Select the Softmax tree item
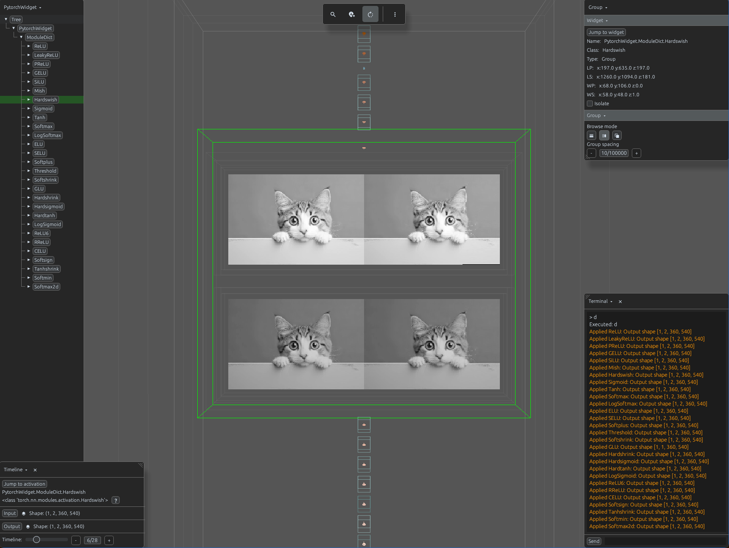This screenshot has height=548, width=729. point(43,126)
